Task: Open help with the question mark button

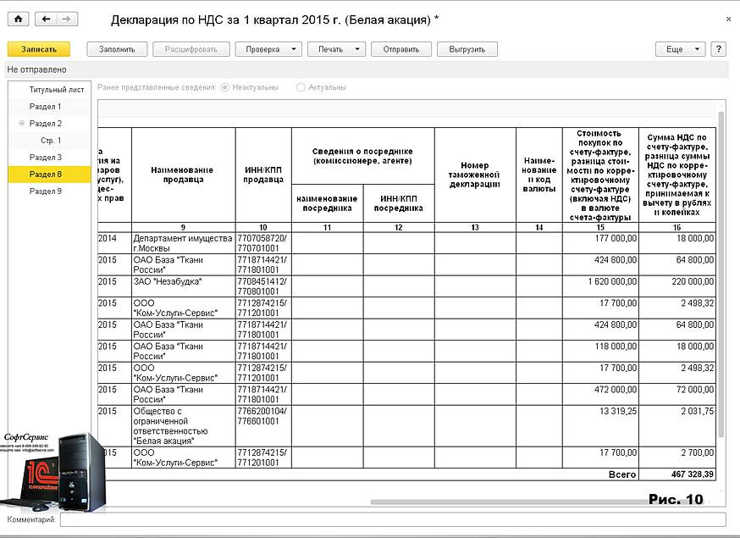Action: pos(718,49)
